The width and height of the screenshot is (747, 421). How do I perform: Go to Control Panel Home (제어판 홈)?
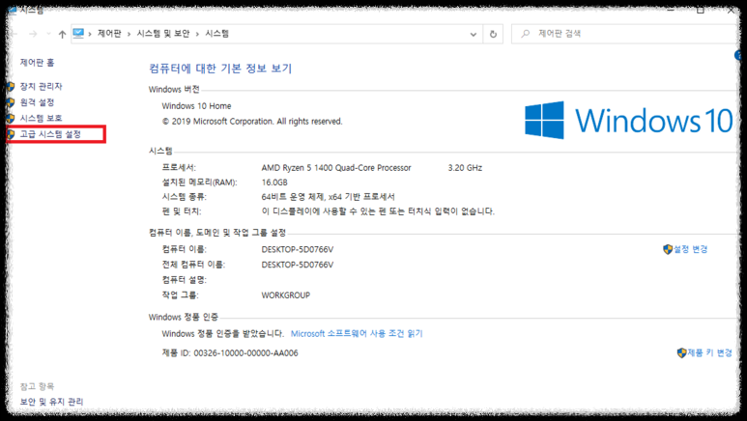click(37, 63)
